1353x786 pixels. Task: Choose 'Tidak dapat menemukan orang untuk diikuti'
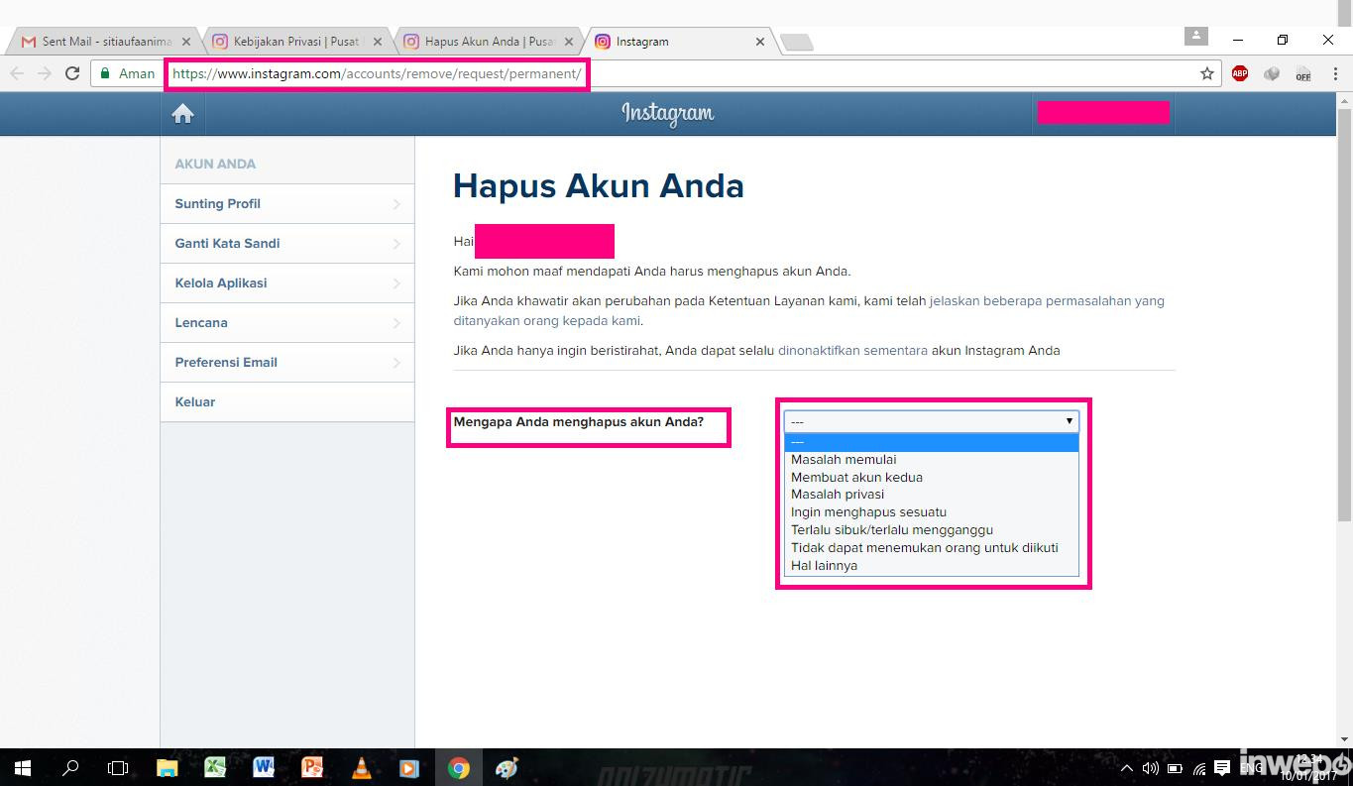(931, 547)
